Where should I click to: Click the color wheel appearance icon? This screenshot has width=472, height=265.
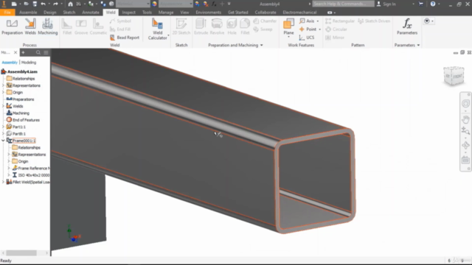pos(154,4)
